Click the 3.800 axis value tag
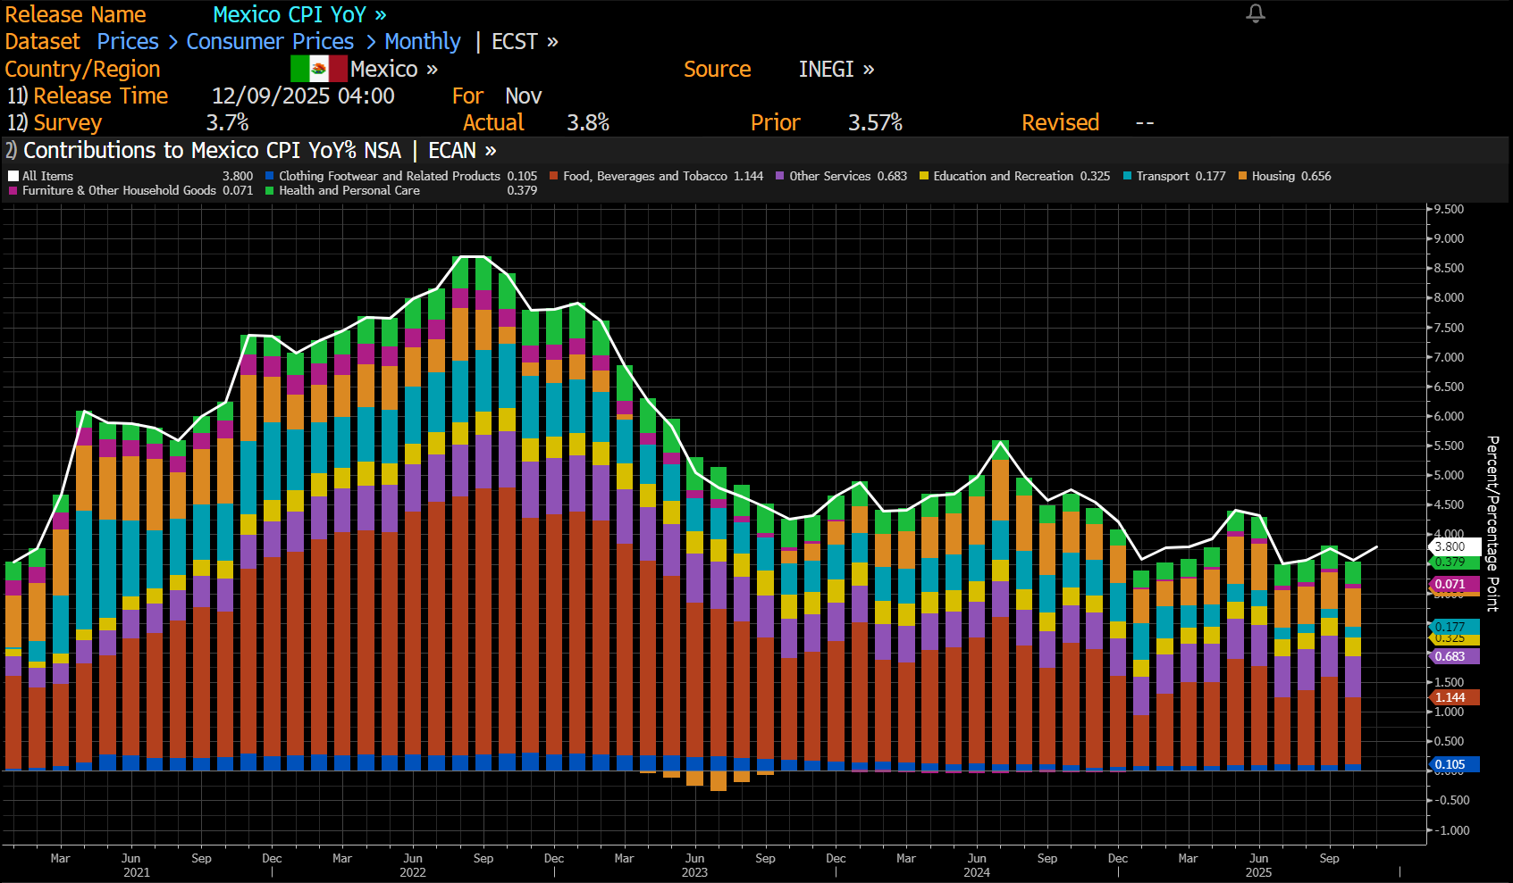Viewport: 1513px width, 883px height. click(x=1453, y=546)
